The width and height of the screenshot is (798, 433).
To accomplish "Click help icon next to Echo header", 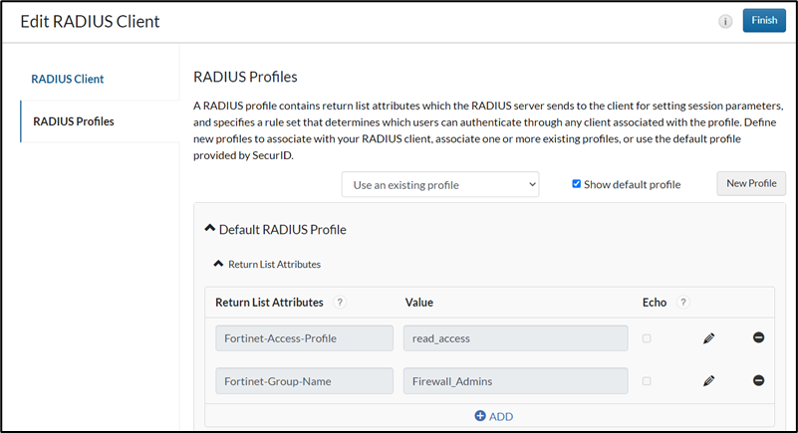I will (x=681, y=303).
